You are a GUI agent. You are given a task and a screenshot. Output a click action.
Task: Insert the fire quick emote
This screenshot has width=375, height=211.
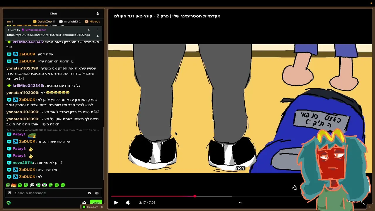[14, 185]
